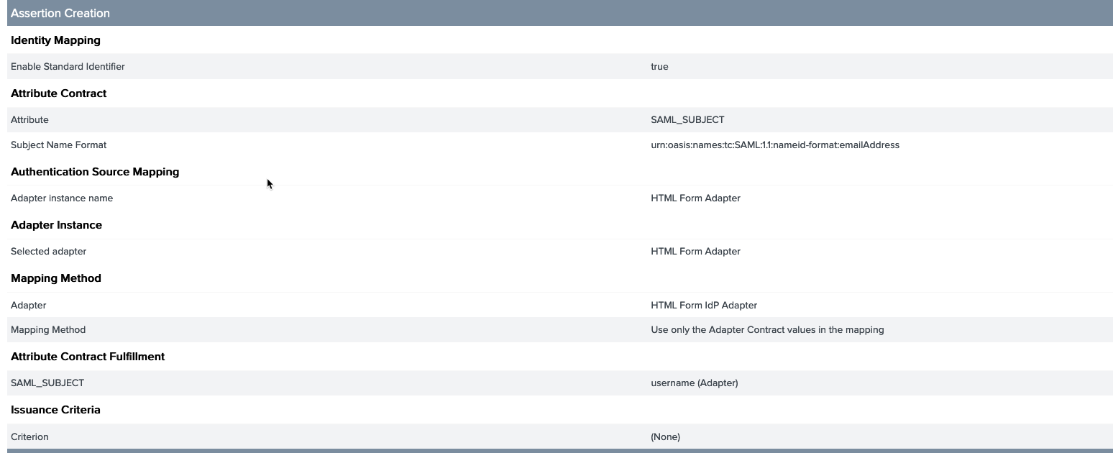Image resolution: width=1113 pixels, height=453 pixels.
Task: Expand the Attribute Contract section
Action: [x=58, y=93]
